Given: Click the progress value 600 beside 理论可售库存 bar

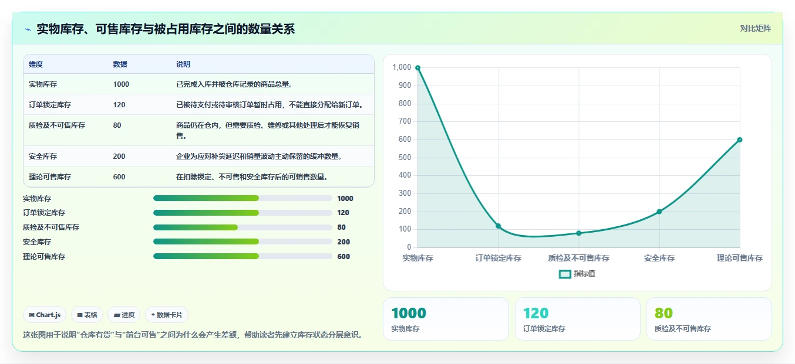Looking at the screenshot, I should (x=343, y=256).
